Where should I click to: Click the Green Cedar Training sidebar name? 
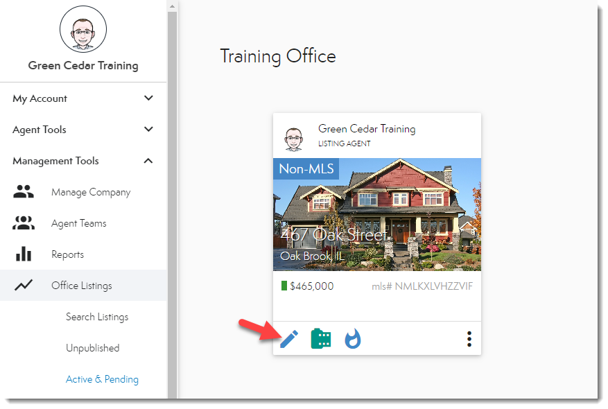[83, 66]
